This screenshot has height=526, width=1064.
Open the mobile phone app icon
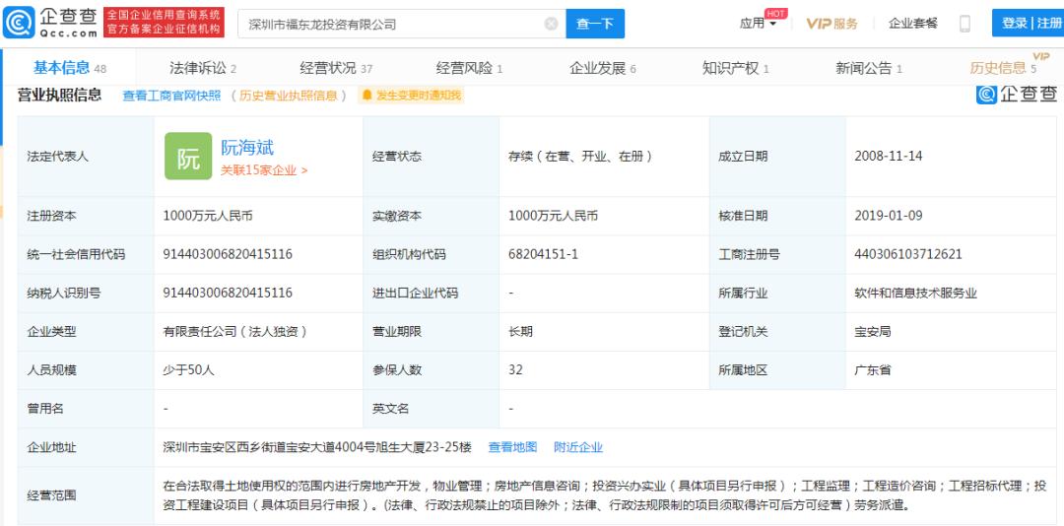964,24
